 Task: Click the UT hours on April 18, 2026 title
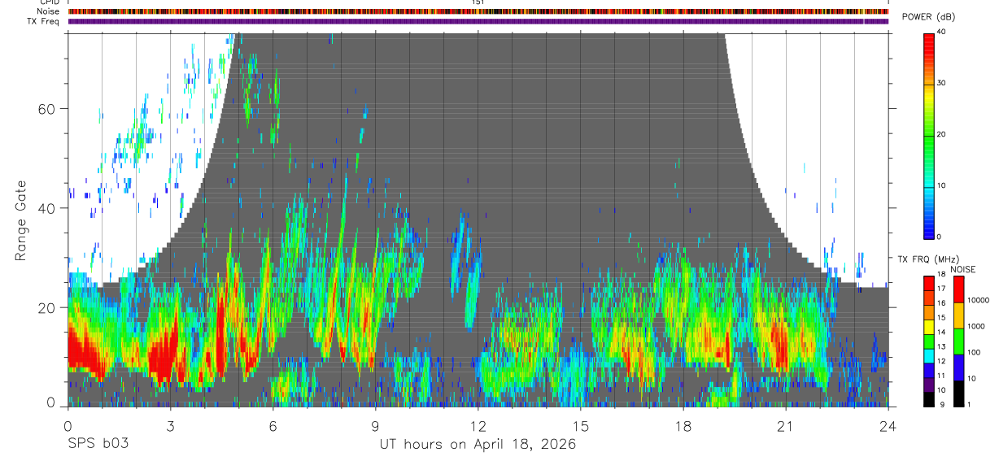tap(478, 444)
